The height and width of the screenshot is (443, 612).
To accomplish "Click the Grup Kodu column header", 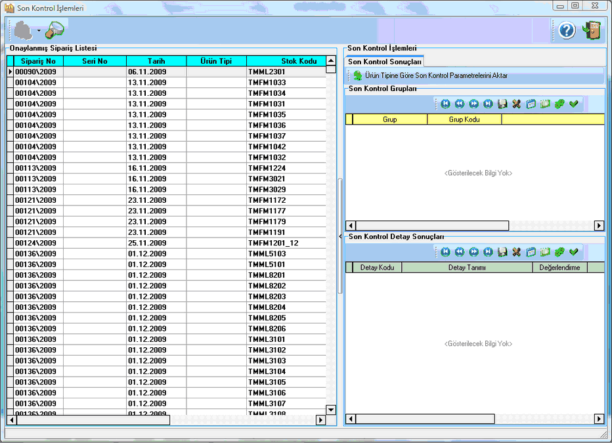I will click(464, 119).
